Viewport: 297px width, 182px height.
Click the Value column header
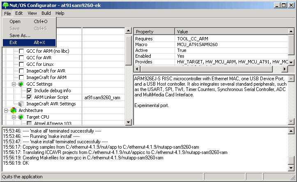pos(231,32)
